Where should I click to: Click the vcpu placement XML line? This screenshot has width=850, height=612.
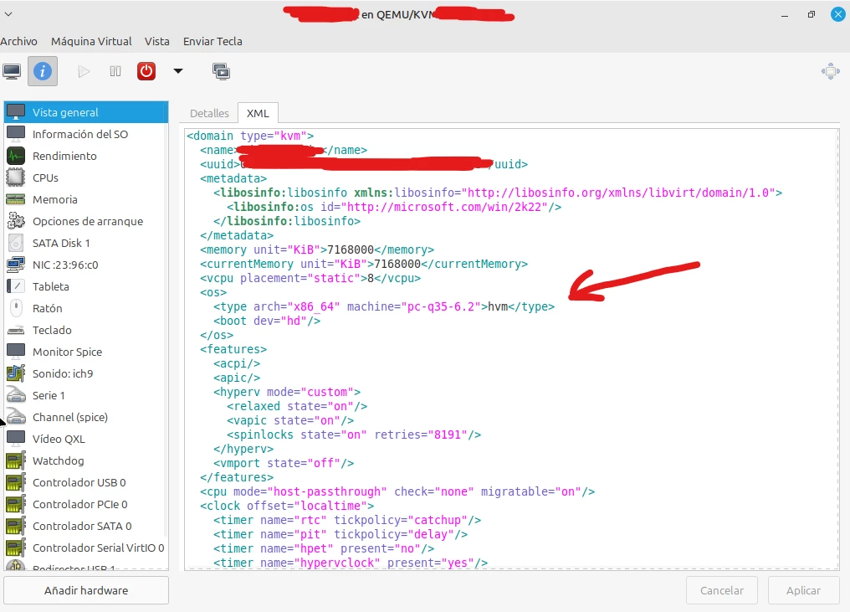point(310,278)
